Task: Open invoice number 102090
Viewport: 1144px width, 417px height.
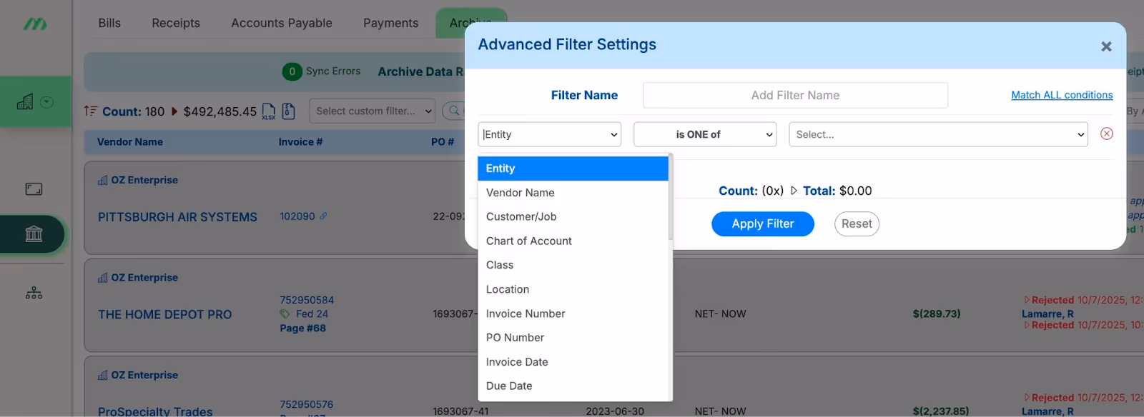Action: 297,216
